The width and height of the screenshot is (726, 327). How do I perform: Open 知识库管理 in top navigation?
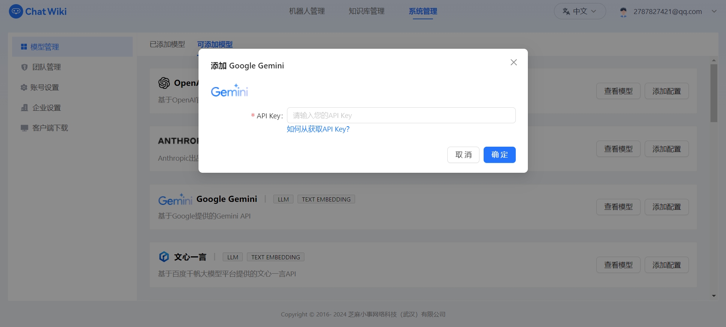pyautogui.click(x=366, y=11)
